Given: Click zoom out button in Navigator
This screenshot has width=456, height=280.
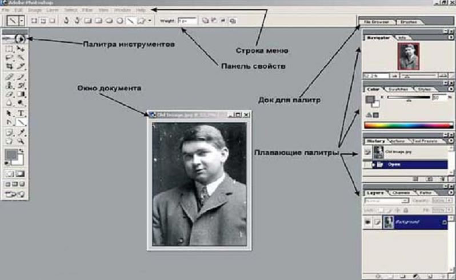Looking at the screenshot, I should [x=394, y=76].
